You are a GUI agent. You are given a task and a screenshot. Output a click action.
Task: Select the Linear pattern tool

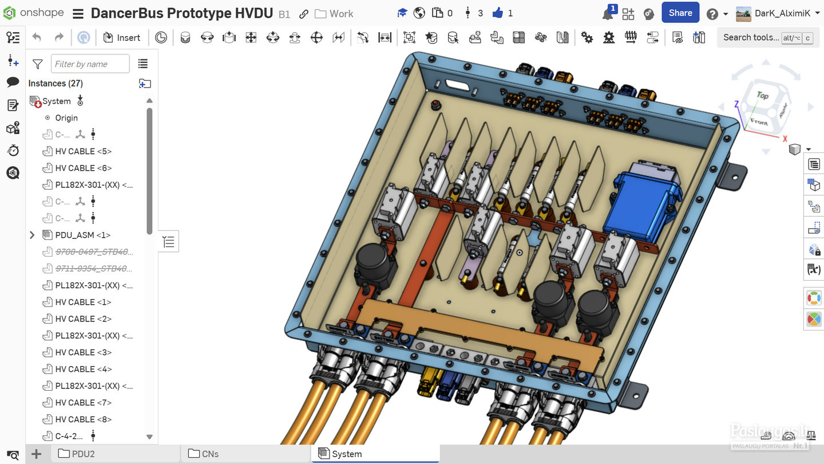point(518,38)
